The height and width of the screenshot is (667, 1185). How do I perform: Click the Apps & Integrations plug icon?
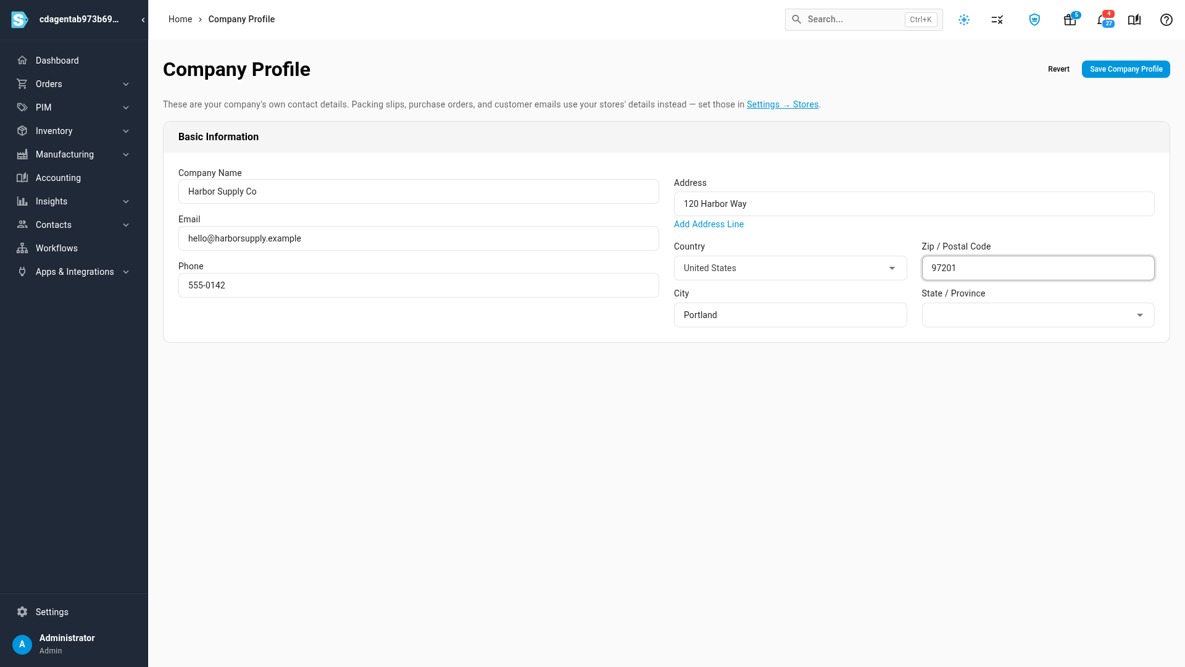22,272
